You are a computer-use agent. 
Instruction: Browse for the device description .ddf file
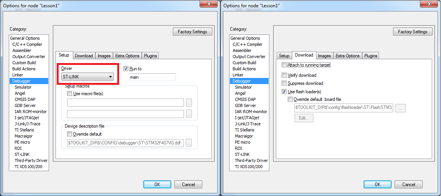tap(189, 143)
